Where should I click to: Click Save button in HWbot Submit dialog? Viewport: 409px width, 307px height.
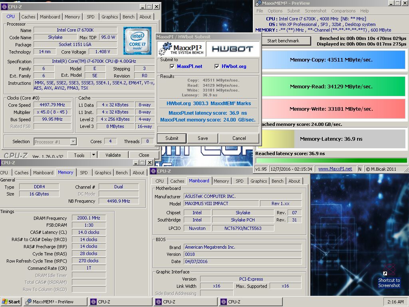203,138
